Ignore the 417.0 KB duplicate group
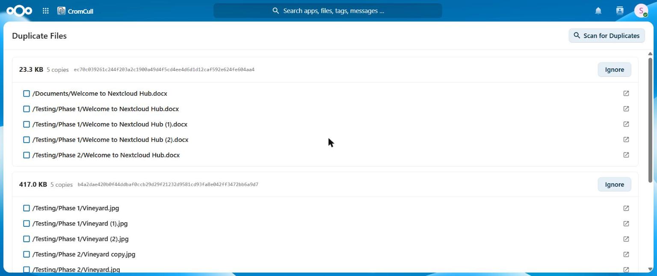Viewport: 657px width, 276px height. (614, 185)
